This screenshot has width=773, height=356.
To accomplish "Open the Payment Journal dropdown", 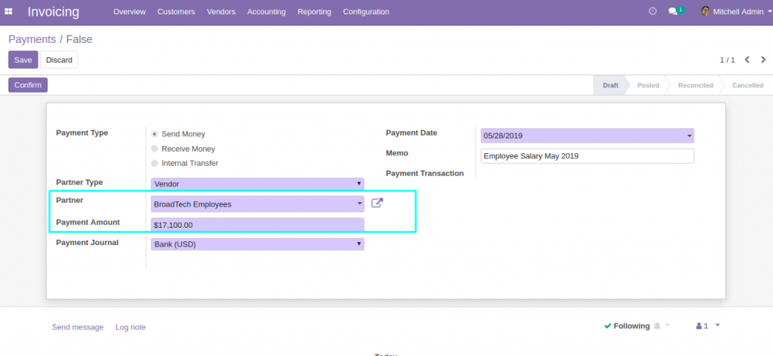I will point(257,244).
